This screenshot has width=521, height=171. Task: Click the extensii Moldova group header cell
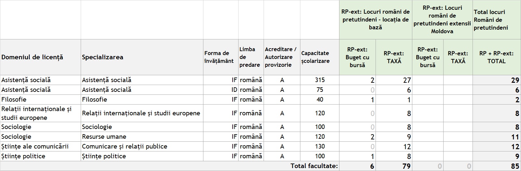442,20
